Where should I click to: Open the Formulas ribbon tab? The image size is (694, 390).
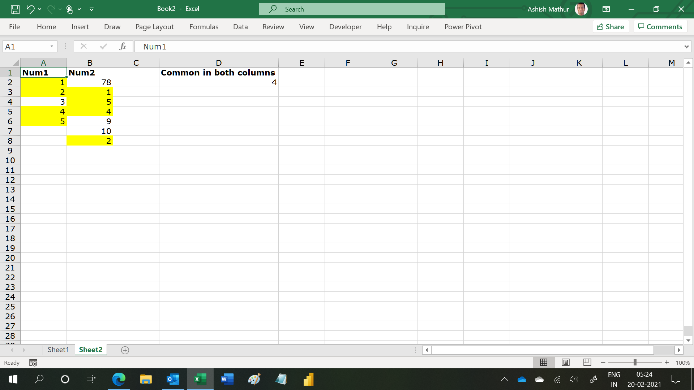(x=204, y=27)
